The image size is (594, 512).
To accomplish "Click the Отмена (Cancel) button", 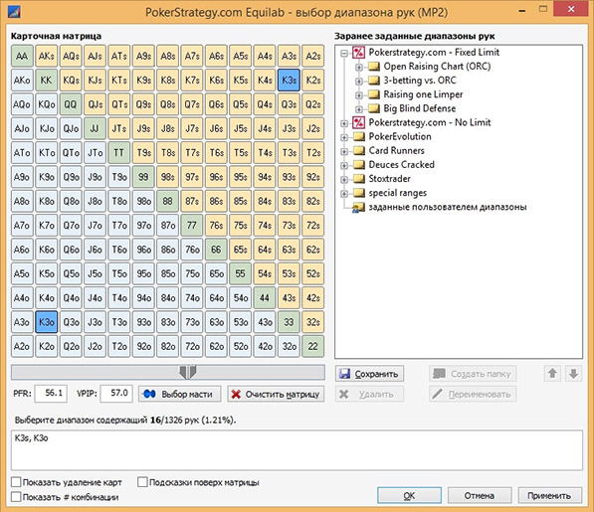I will [x=480, y=496].
